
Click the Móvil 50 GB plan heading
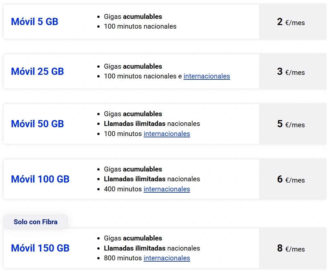37,124
